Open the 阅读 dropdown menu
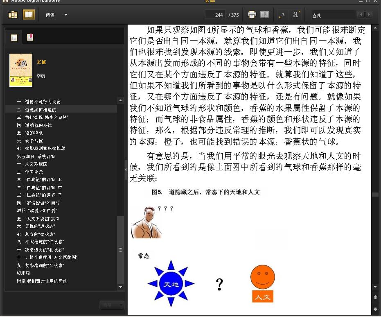The image size is (381, 317). [56, 15]
